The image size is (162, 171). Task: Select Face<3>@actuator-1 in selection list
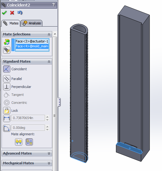(x=32, y=41)
